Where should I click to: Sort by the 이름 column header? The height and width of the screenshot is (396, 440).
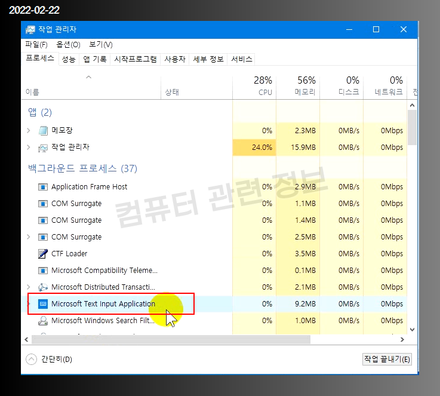click(91, 87)
